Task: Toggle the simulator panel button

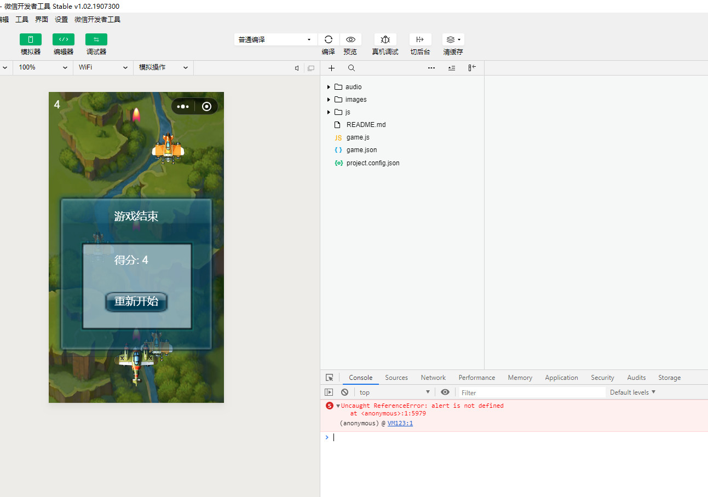Action: point(31,39)
